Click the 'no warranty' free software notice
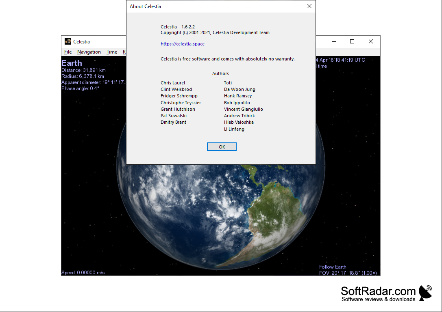The height and width of the screenshot is (312, 442). click(x=228, y=59)
